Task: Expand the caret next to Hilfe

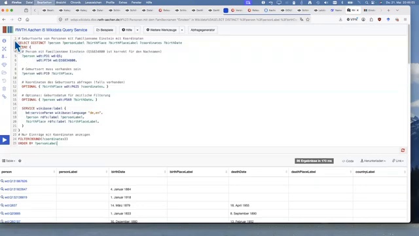Action: click(137, 30)
